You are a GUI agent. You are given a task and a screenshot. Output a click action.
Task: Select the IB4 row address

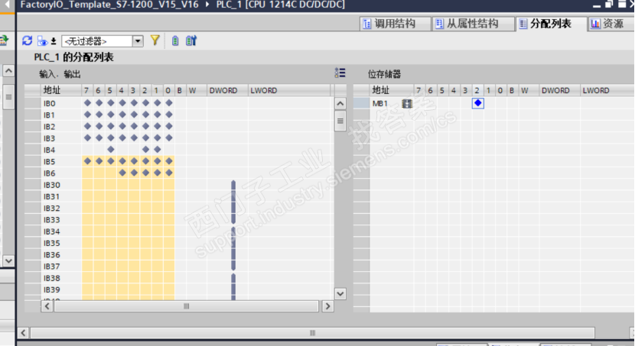click(x=50, y=150)
